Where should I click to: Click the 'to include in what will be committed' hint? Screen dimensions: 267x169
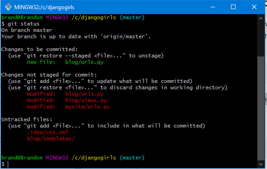107,126
